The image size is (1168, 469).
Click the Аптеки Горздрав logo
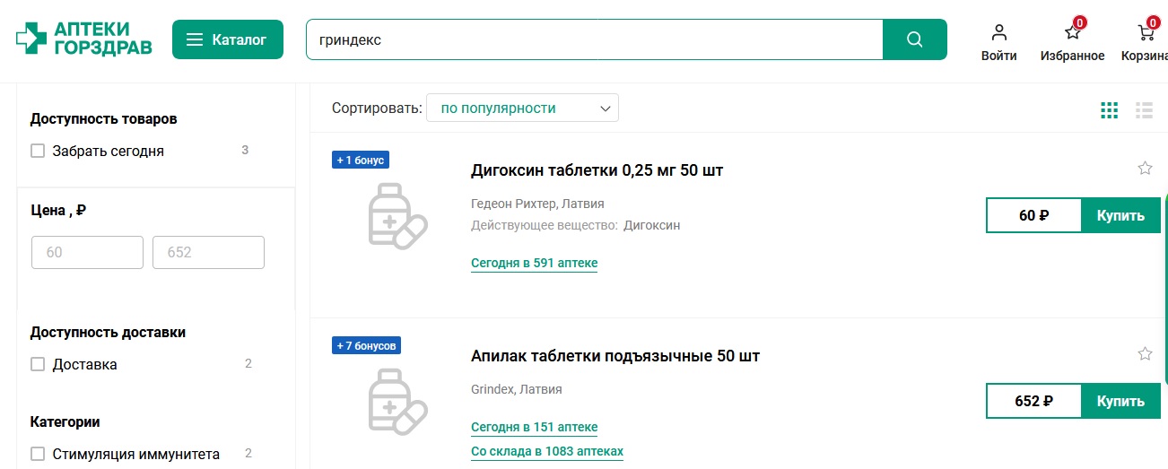[x=83, y=39]
